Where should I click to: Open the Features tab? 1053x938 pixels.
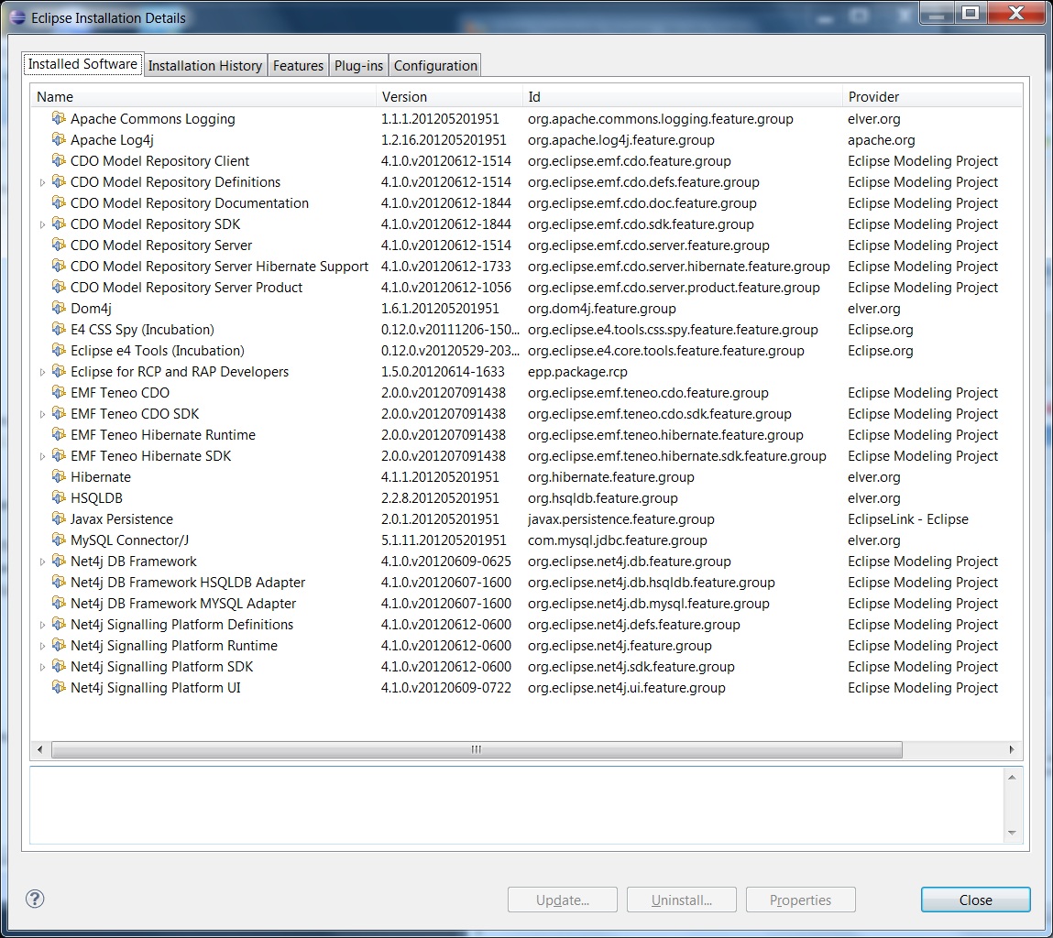coord(298,65)
